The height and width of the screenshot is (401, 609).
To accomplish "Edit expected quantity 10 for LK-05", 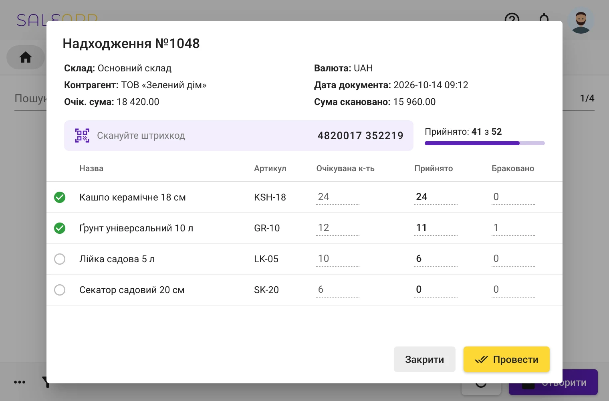I will [x=338, y=259].
